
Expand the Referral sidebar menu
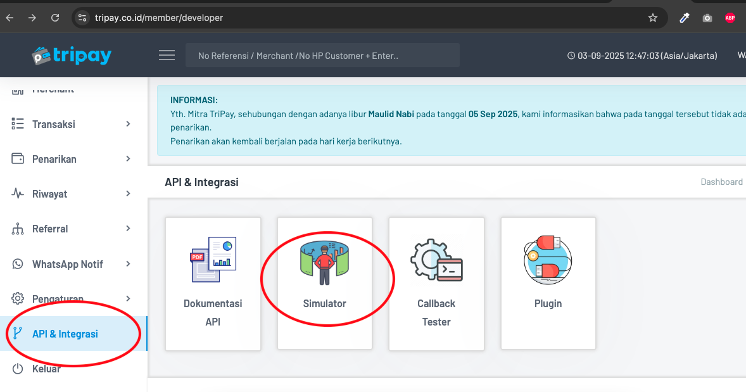(50, 229)
